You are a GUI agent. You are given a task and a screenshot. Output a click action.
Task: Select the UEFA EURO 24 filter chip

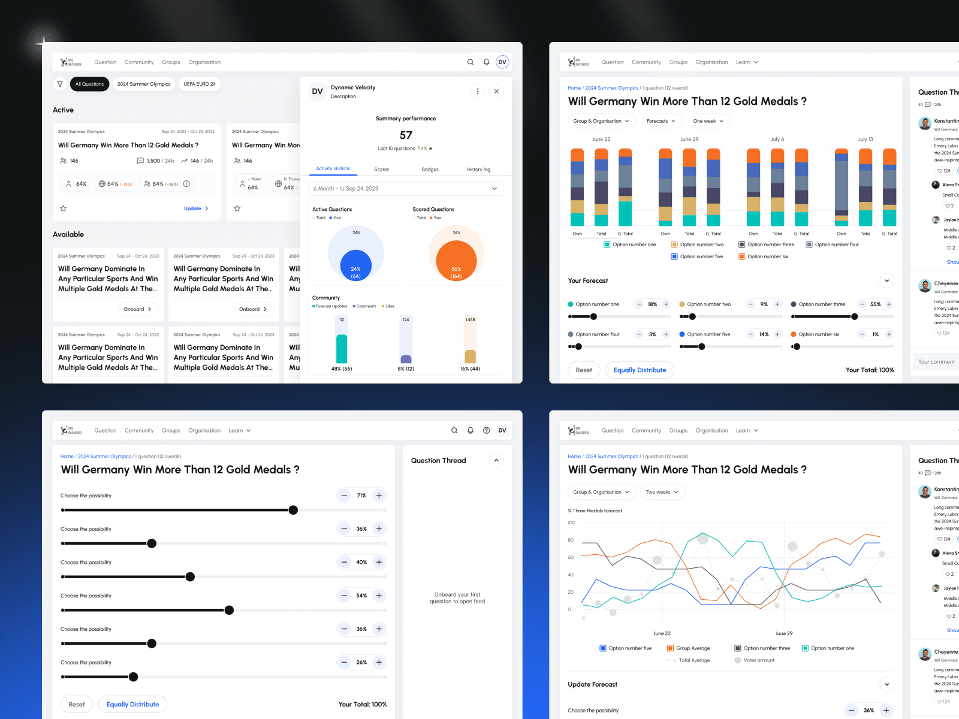click(x=200, y=84)
